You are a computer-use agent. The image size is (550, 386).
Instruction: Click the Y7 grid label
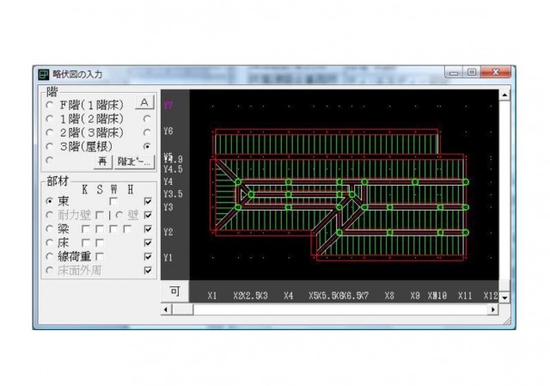tap(168, 105)
